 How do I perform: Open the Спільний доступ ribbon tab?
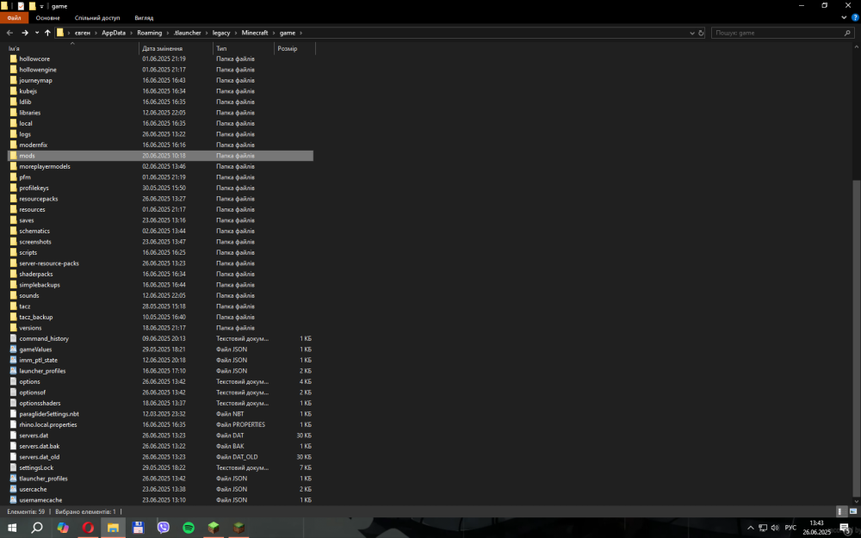(97, 18)
